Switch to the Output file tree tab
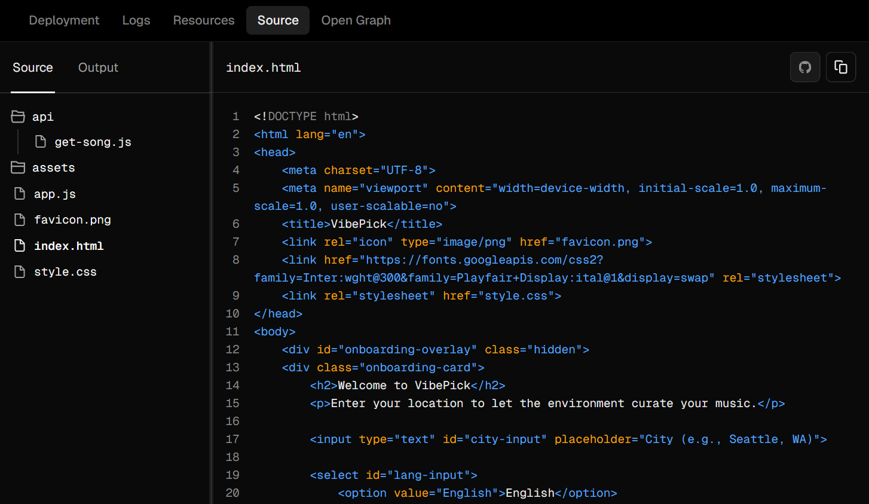 [x=98, y=68]
